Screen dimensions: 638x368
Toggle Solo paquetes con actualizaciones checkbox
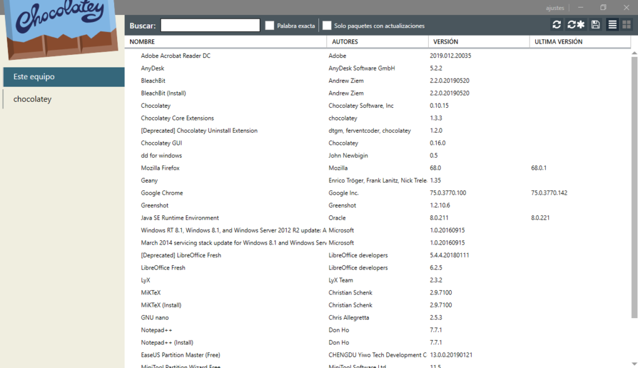coord(326,26)
